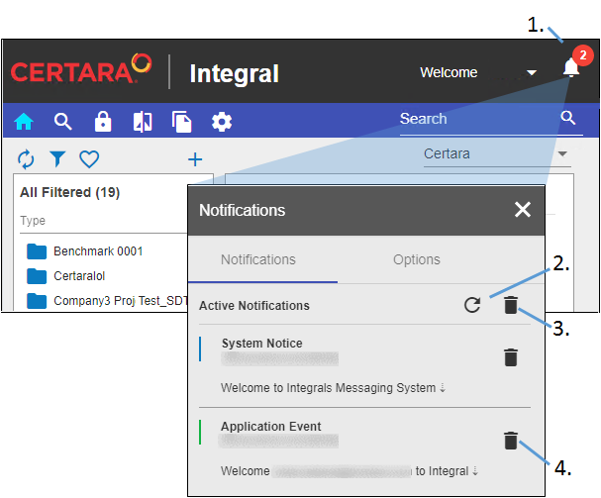Switch to the Notifications tab

tap(262, 259)
